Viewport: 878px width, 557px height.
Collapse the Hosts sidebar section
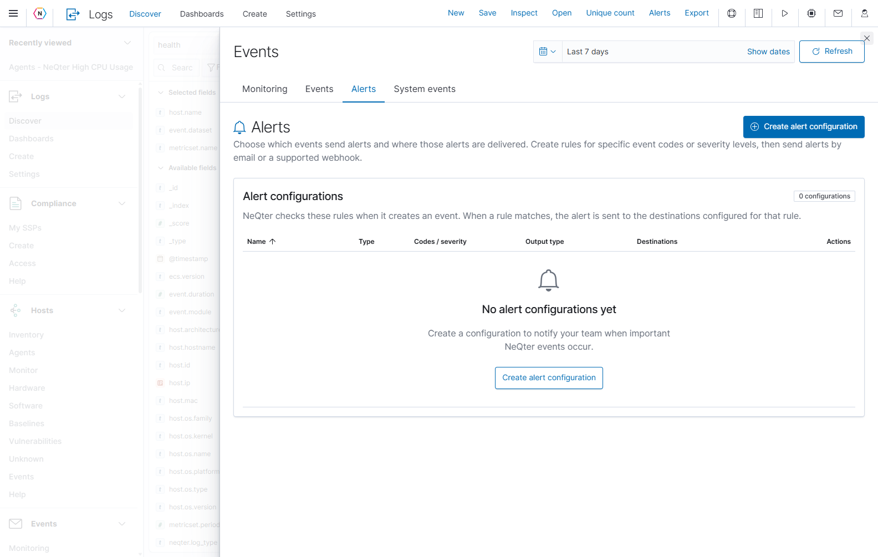click(x=122, y=310)
